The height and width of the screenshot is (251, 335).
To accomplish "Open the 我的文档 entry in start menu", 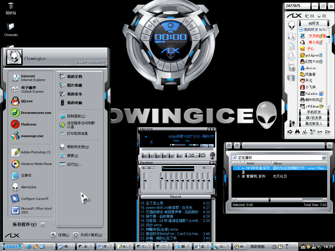I will point(71,76).
